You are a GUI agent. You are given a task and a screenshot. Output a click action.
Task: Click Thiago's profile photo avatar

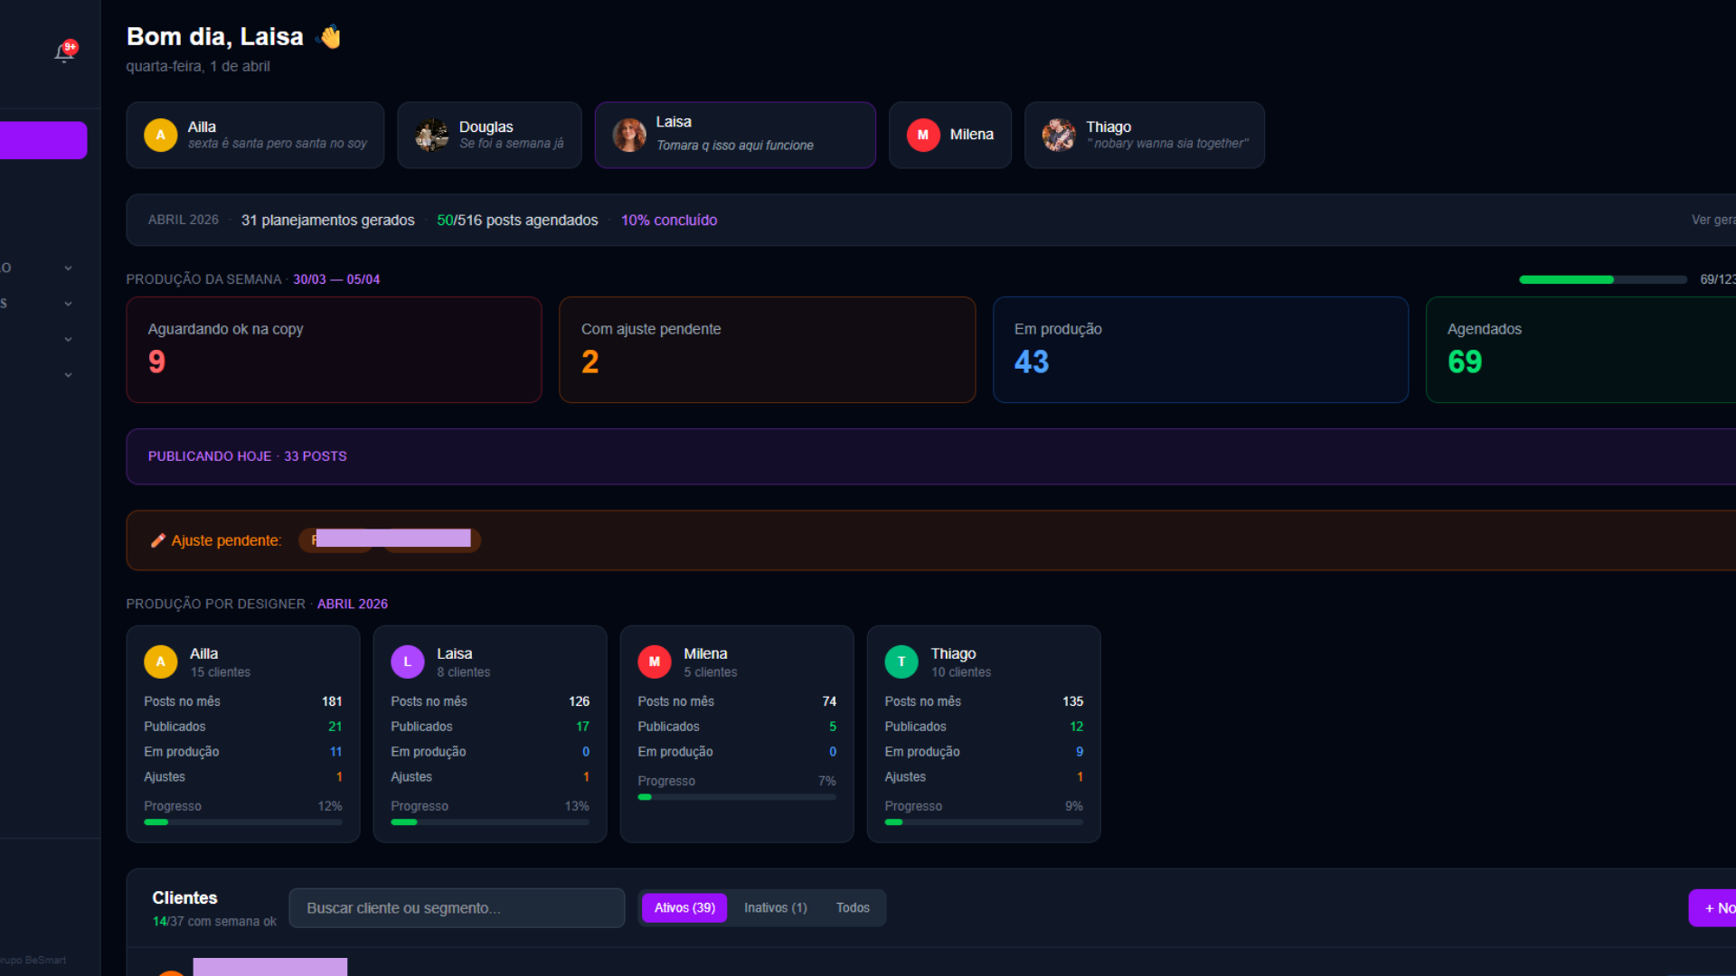(x=1059, y=135)
